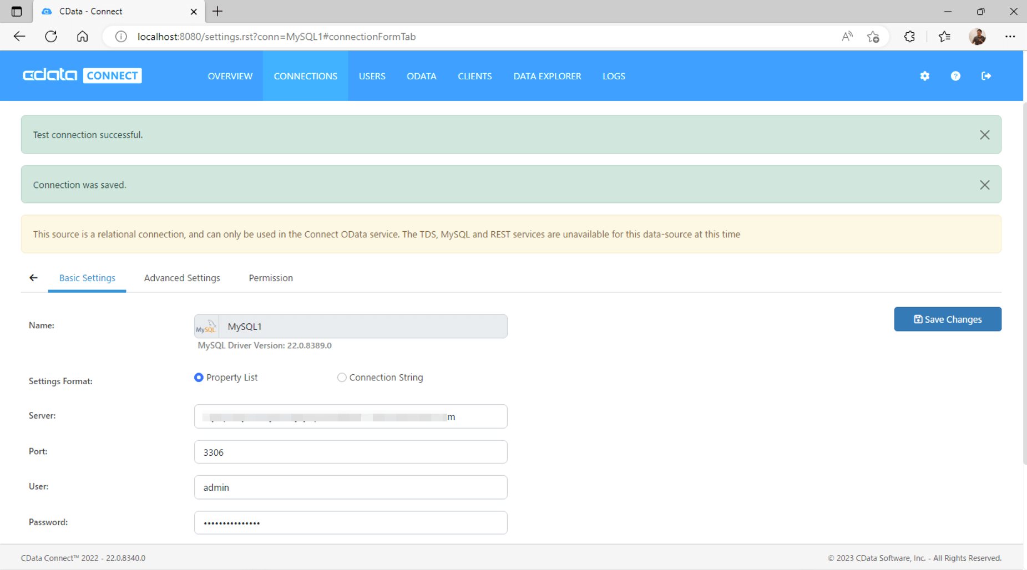Click the 2023 CData Software copyright text
The image size is (1027, 570).
coord(914,558)
